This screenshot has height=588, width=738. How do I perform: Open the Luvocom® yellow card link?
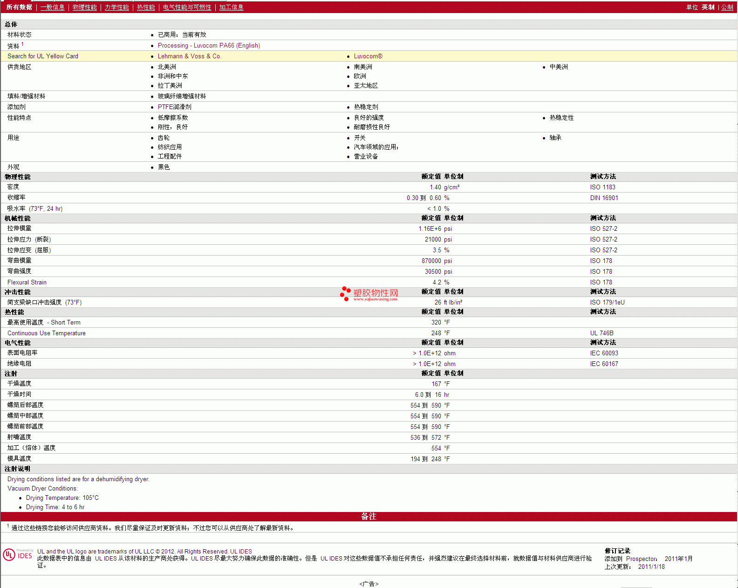coord(368,56)
